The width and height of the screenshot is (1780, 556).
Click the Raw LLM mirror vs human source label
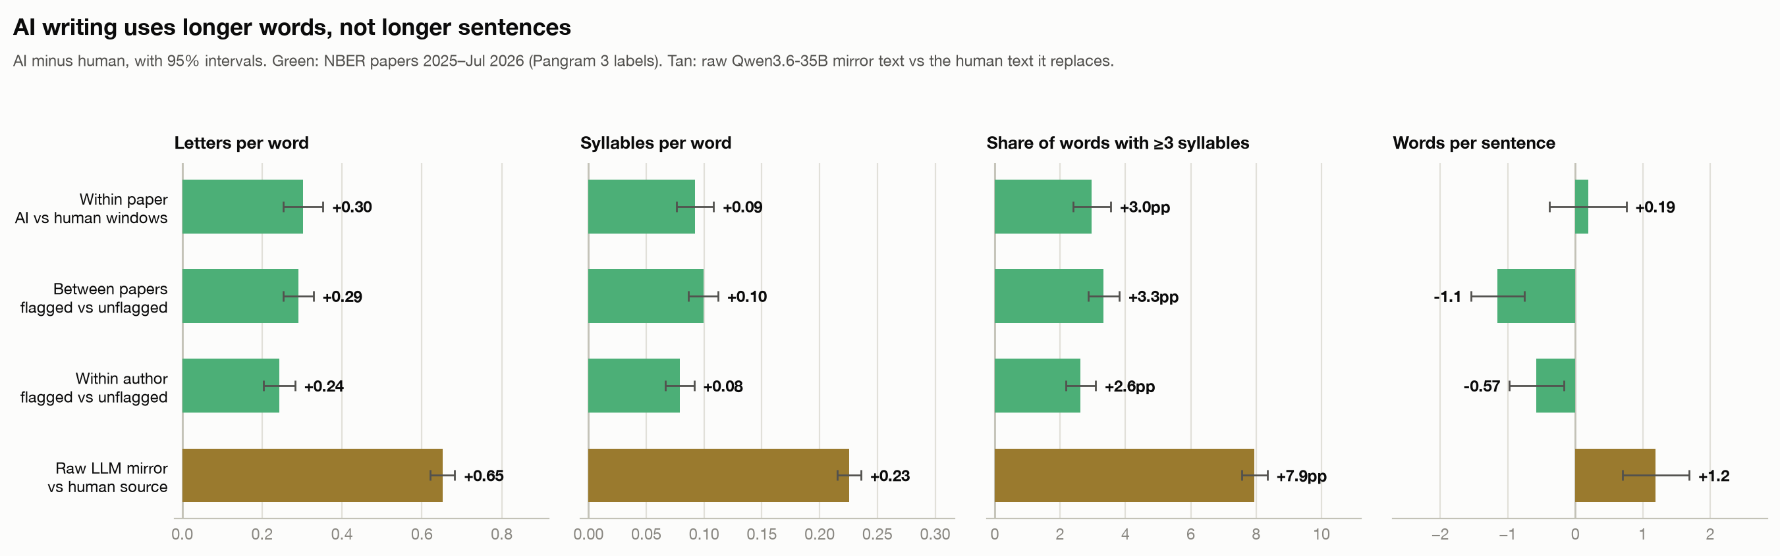[x=108, y=477]
